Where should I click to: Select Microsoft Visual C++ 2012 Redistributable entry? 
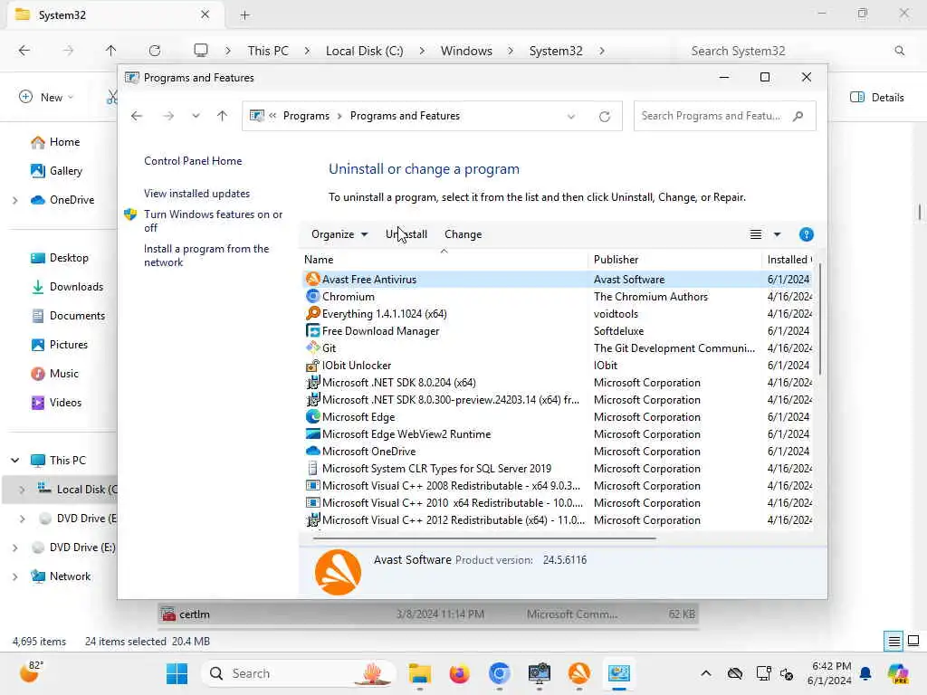(559, 520)
